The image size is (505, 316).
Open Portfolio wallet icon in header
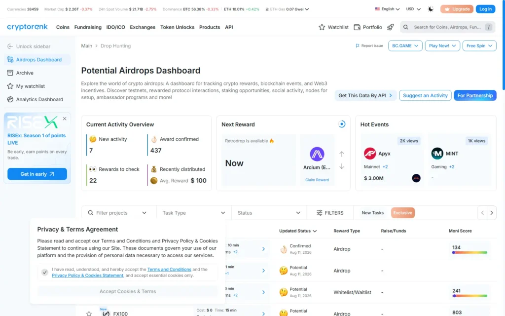(x=357, y=27)
